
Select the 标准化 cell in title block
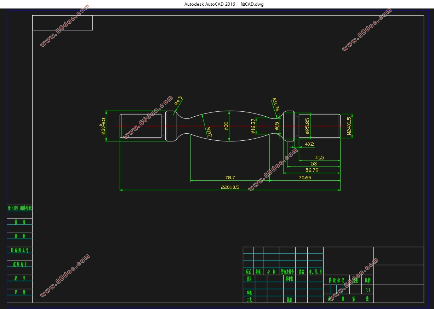coord(289,279)
